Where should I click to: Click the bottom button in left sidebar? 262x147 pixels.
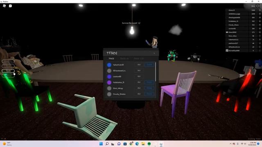[x=8, y=76]
